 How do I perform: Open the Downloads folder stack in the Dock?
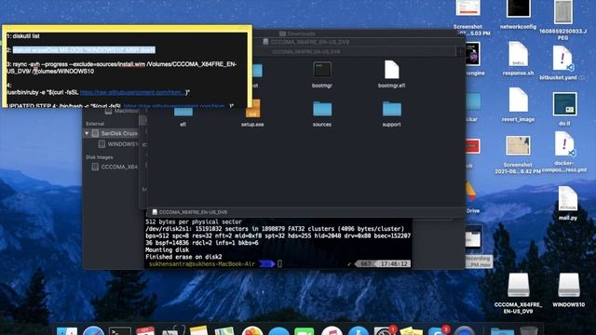502,330
